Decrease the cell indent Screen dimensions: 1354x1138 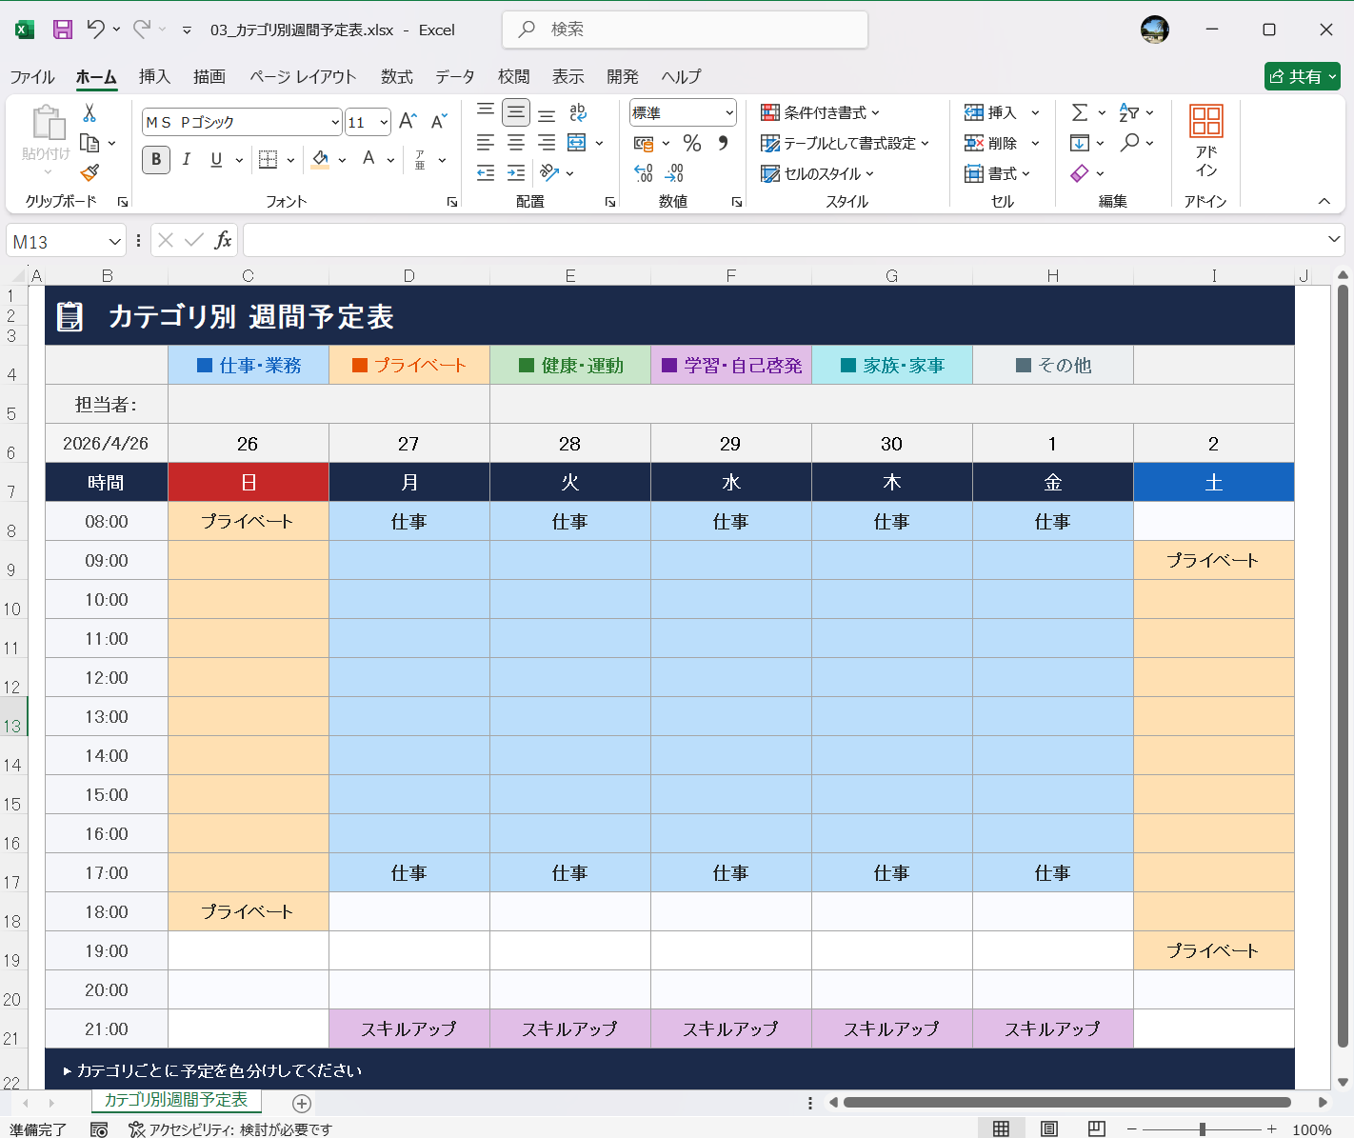(x=486, y=172)
